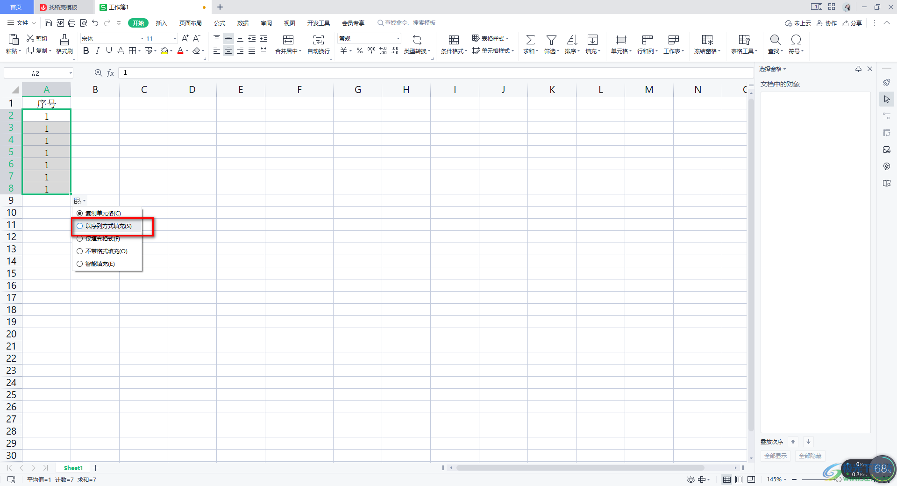Viewport: 897px width, 486px height.
Task: Switch to normal view in status bar
Action: pyautogui.click(x=727, y=479)
